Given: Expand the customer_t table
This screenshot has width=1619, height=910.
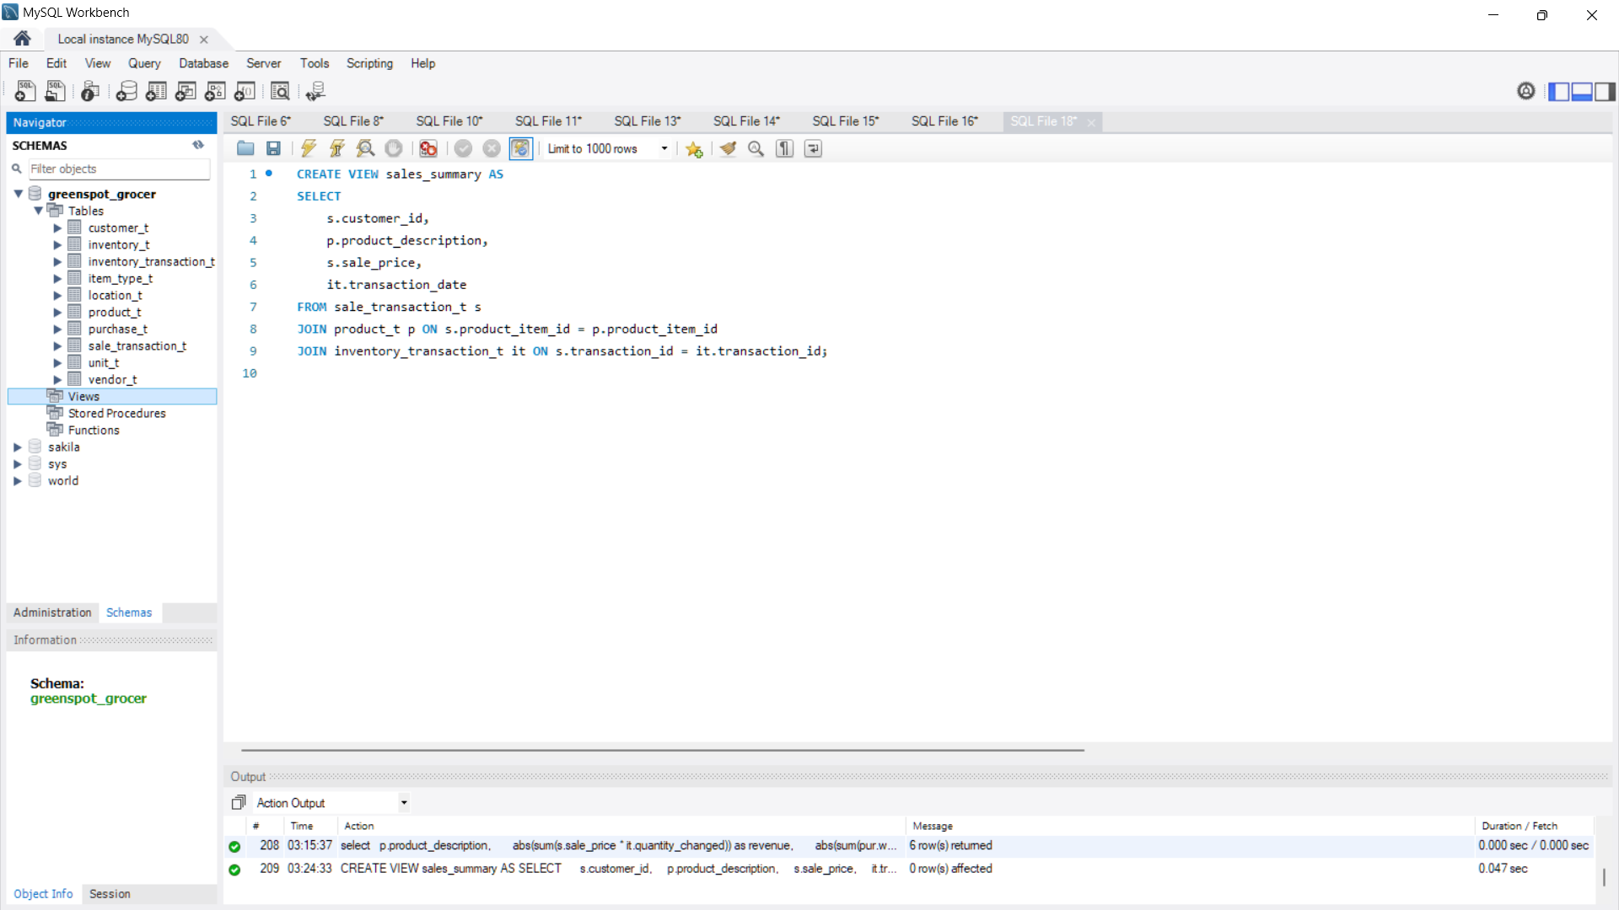Looking at the screenshot, I should [x=57, y=228].
